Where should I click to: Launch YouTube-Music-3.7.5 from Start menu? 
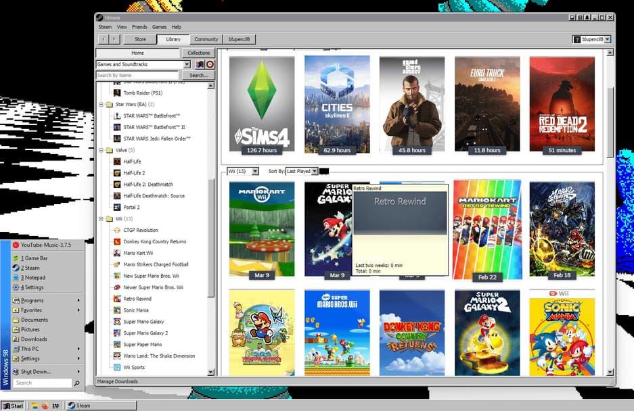(48, 245)
